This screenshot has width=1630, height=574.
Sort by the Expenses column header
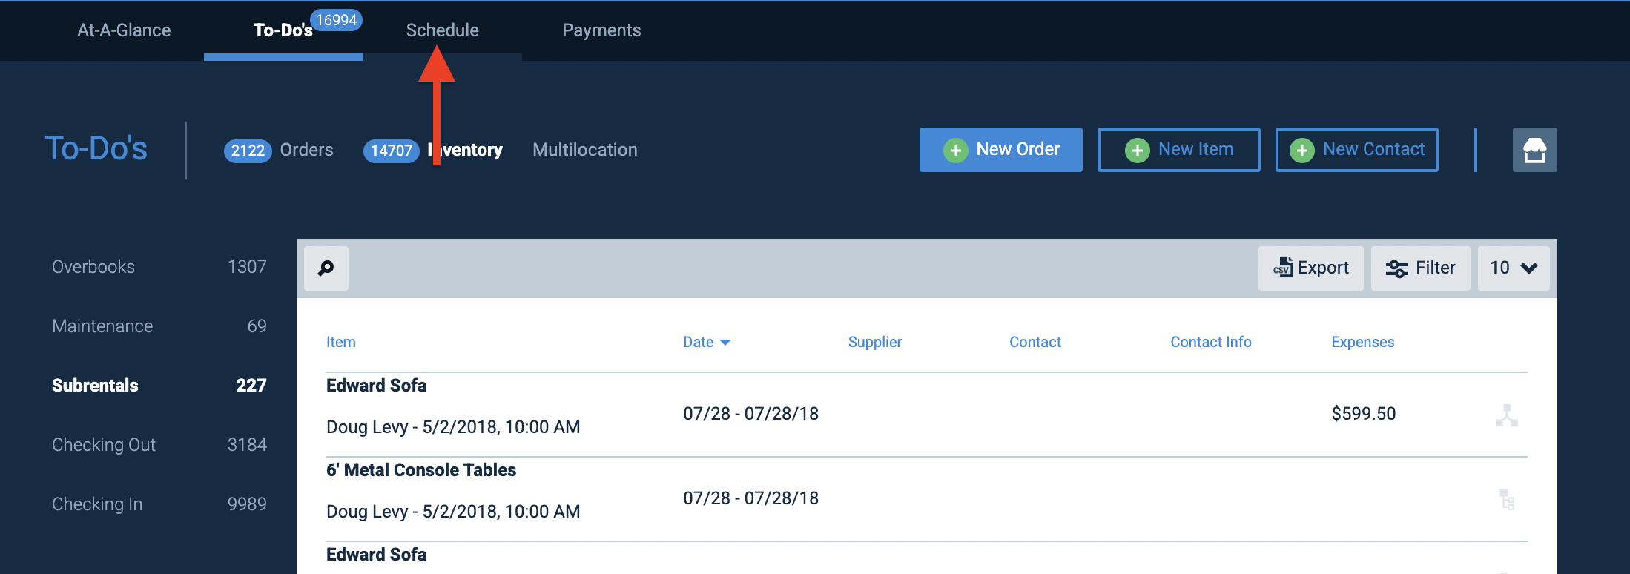coord(1363,342)
